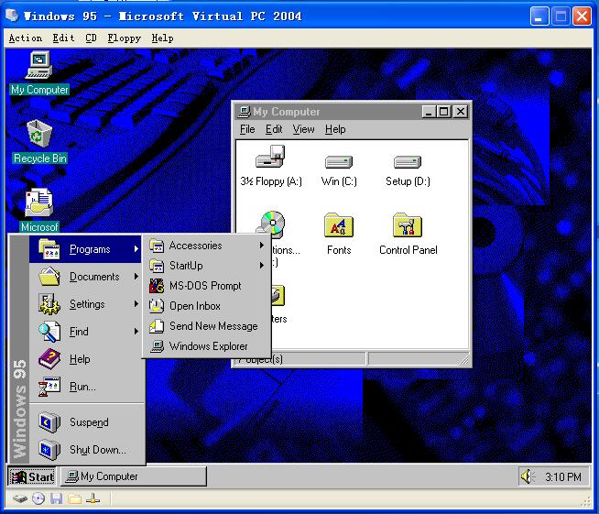The height and width of the screenshot is (514, 599).
Task: Open the Floppy menu in Virtual PC
Action: [125, 38]
